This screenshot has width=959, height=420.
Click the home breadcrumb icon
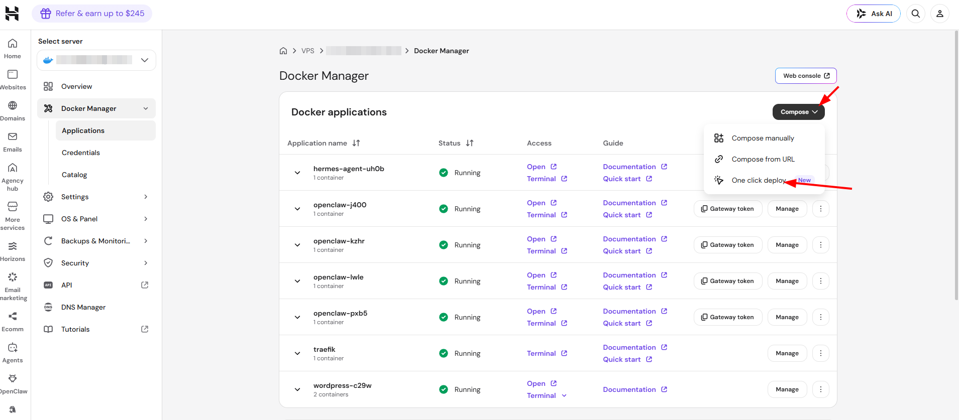283,51
